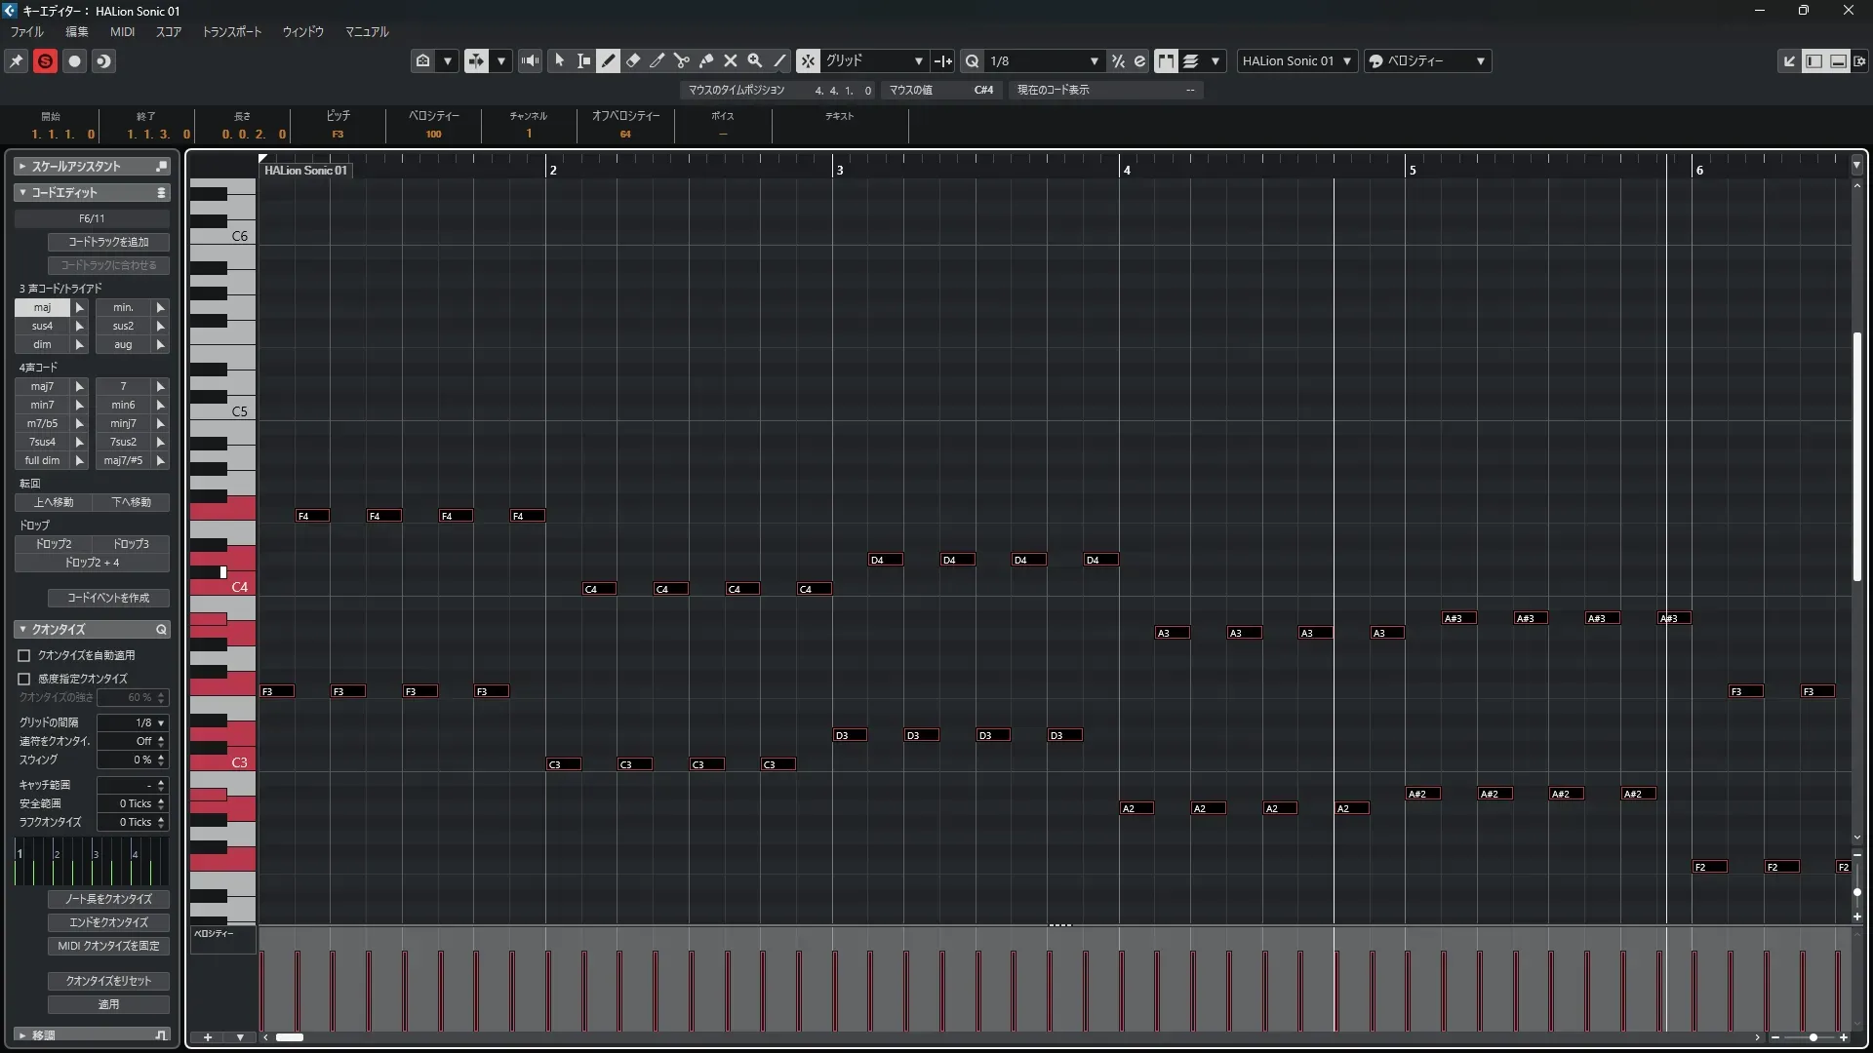Click the クオンタイズをリセット button
The image size is (1873, 1053).
[108, 980]
